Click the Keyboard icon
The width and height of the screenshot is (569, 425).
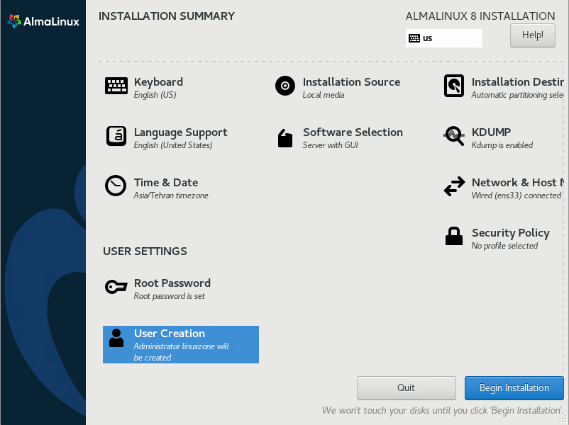point(116,86)
